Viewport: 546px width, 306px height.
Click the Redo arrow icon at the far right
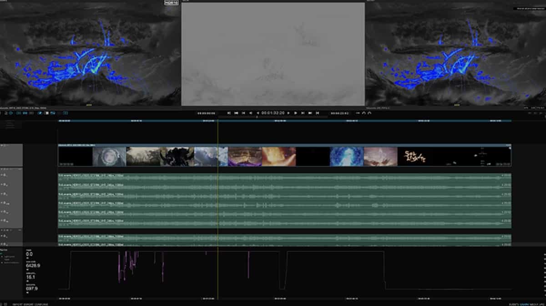tap(369, 112)
